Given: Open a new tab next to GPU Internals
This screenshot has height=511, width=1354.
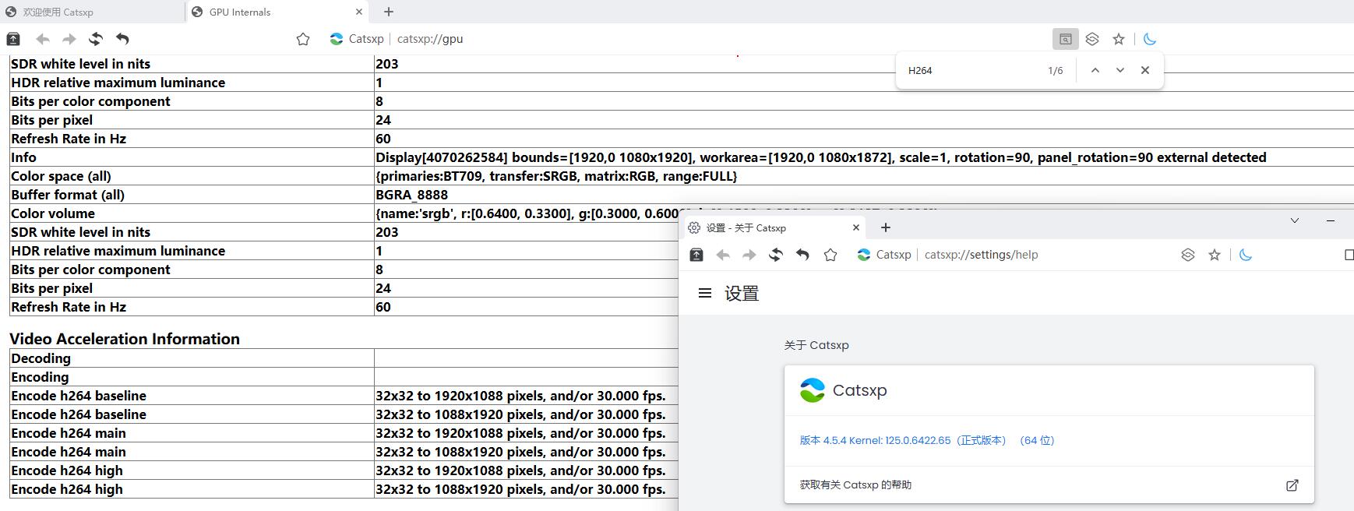Looking at the screenshot, I should click(389, 12).
